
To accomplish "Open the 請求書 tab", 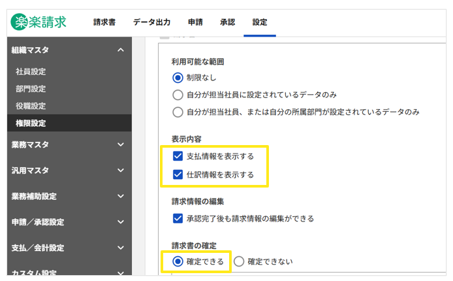I will (104, 22).
